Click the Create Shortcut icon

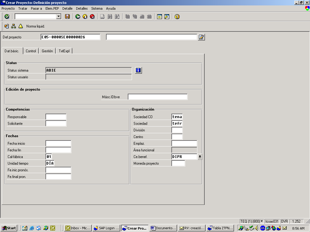coord(167,17)
